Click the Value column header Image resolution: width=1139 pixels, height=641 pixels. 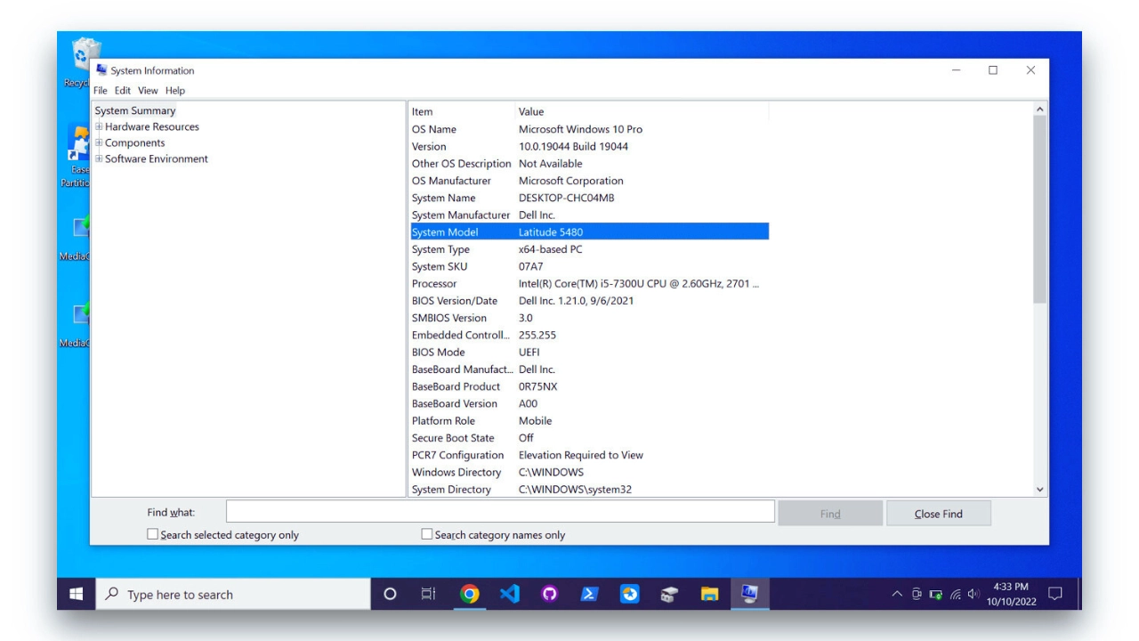[642, 111]
